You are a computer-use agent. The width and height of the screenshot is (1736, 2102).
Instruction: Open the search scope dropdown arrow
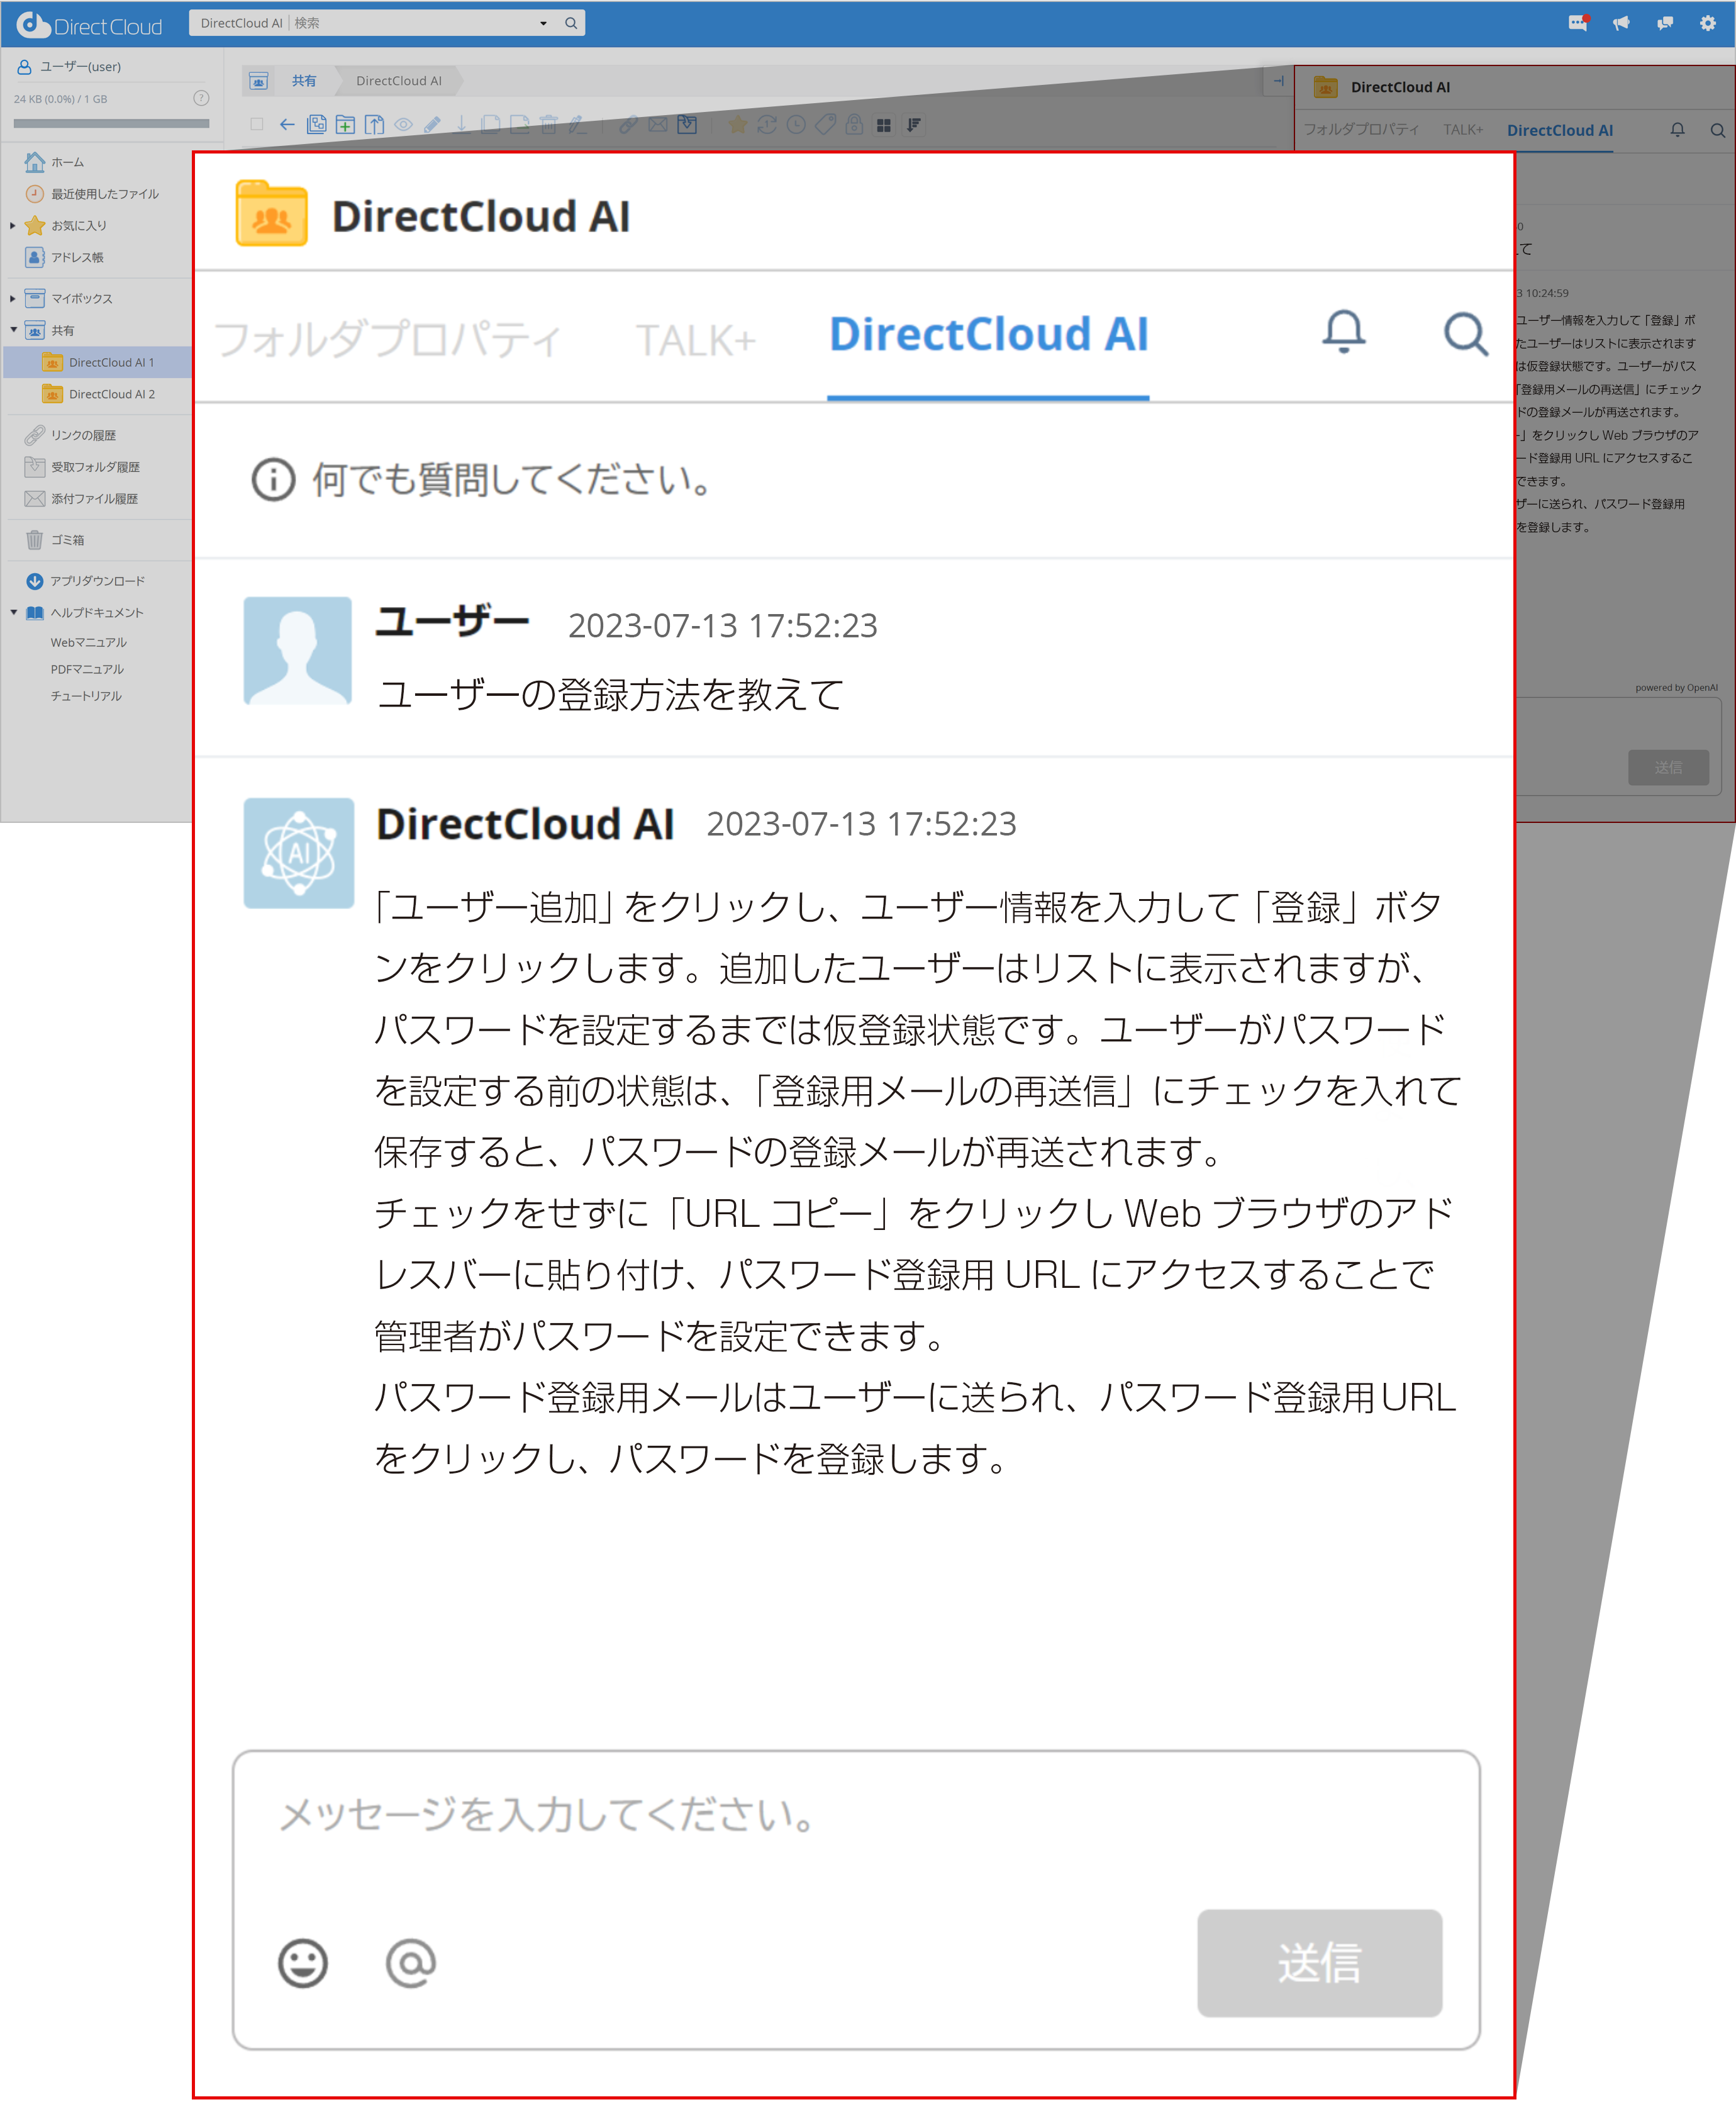point(544,23)
